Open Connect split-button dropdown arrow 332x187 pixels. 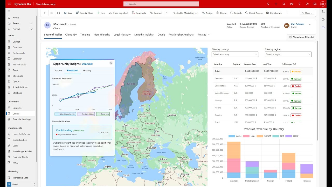click(x=167, y=13)
